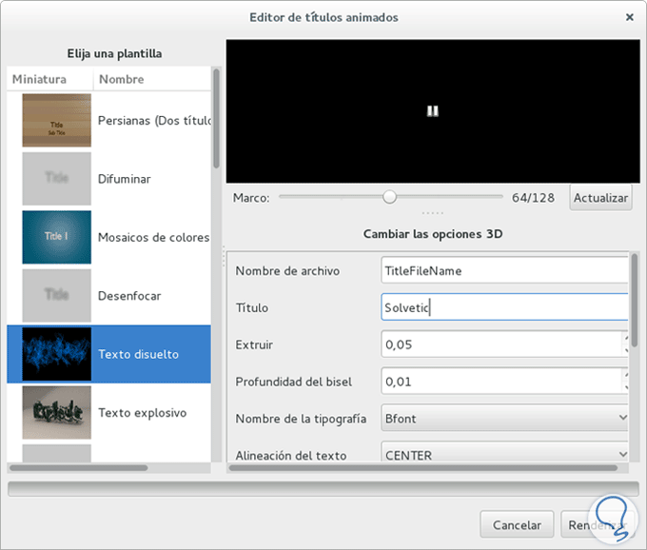Viewport: 647px width, 550px height.
Task: Click the Miniatura column header
Action: tap(50, 79)
